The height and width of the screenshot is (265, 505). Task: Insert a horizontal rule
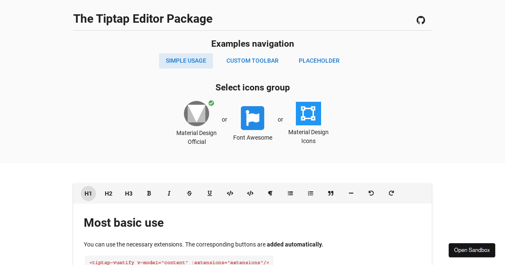351,193
